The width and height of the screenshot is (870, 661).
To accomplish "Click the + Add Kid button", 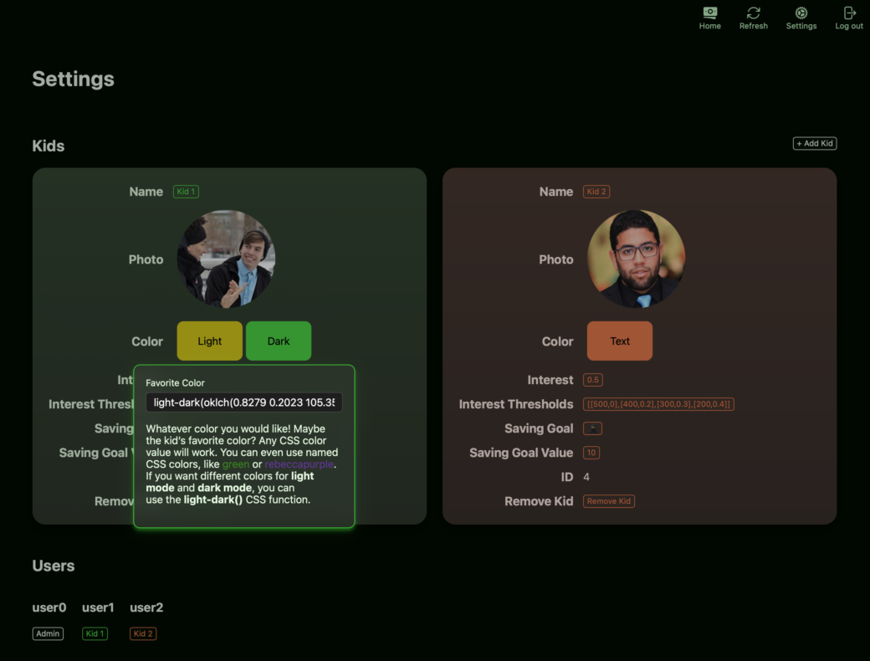I will [x=815, y=143].
